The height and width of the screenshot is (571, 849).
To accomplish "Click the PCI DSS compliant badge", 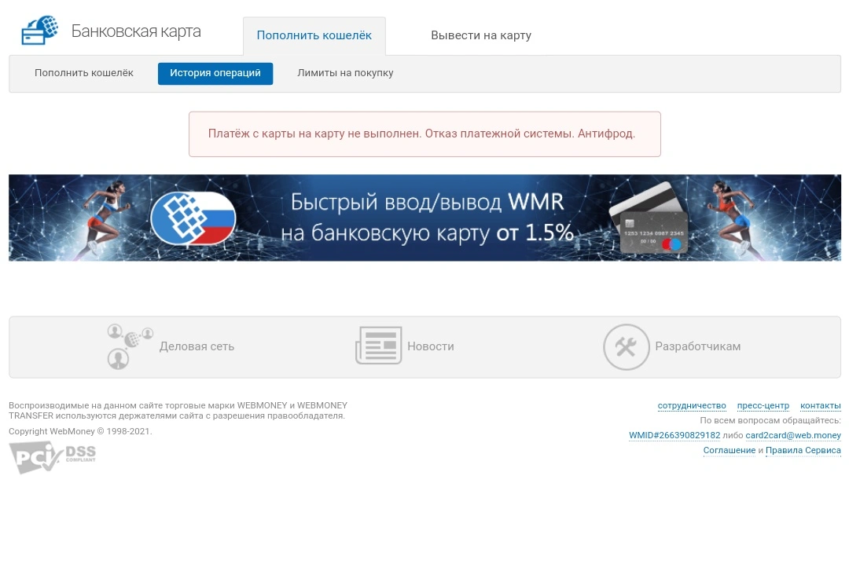I will pyautogui.click(x=53, y=457).
